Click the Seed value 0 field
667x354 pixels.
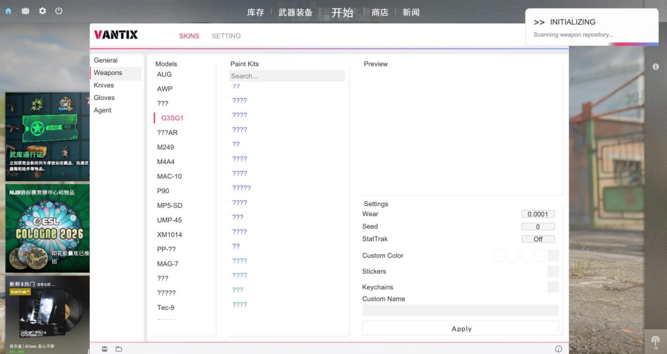coord(538,226)
